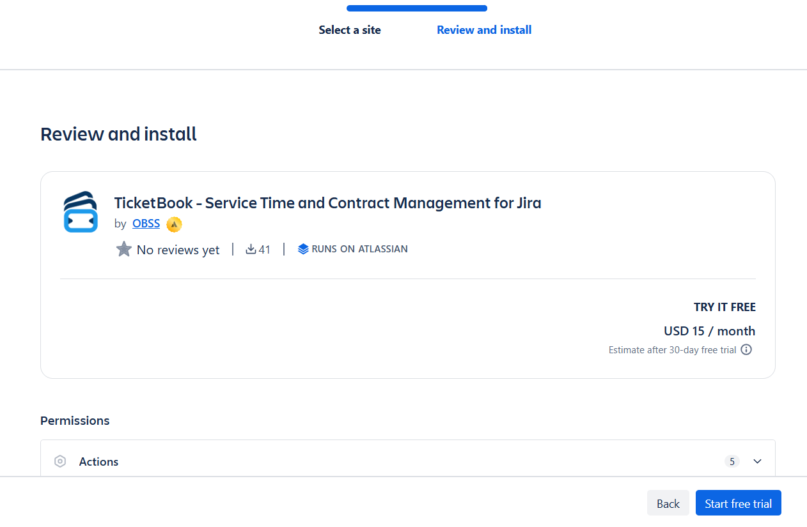Go to the Select a site step
Image resolution: width=807 pixels, height=527 pixels.
click(x=350, y=30)
